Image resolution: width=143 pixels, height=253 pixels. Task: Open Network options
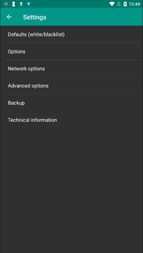click(71, 69)
